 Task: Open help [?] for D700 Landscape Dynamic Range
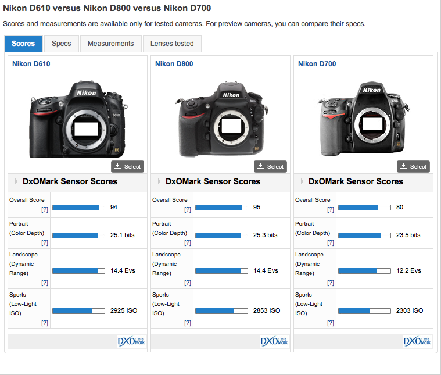click(x=331, y=283)
